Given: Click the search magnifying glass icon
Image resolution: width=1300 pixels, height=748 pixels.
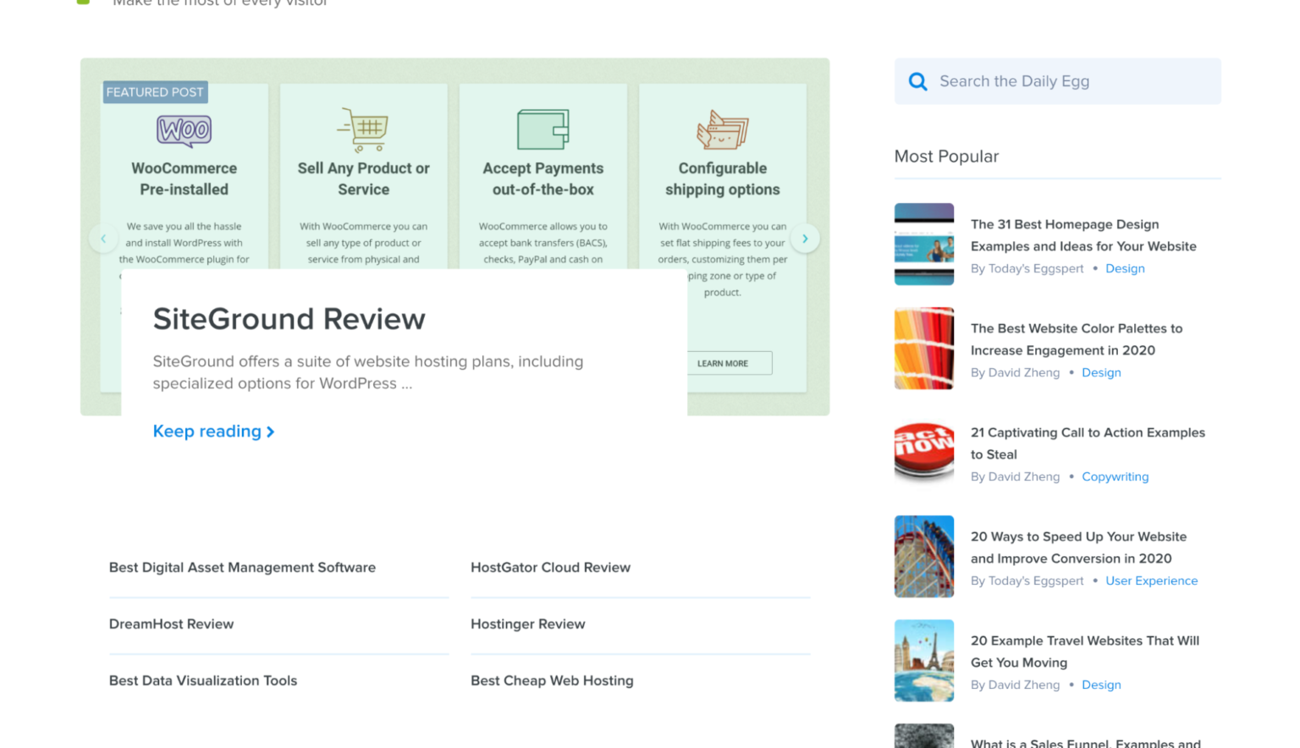Looking at the screenshot, I should click(917, 81).
